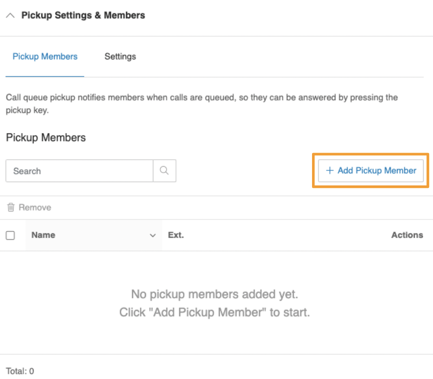
Task: Click the Name column header
Action: click(x=43, y=235)
